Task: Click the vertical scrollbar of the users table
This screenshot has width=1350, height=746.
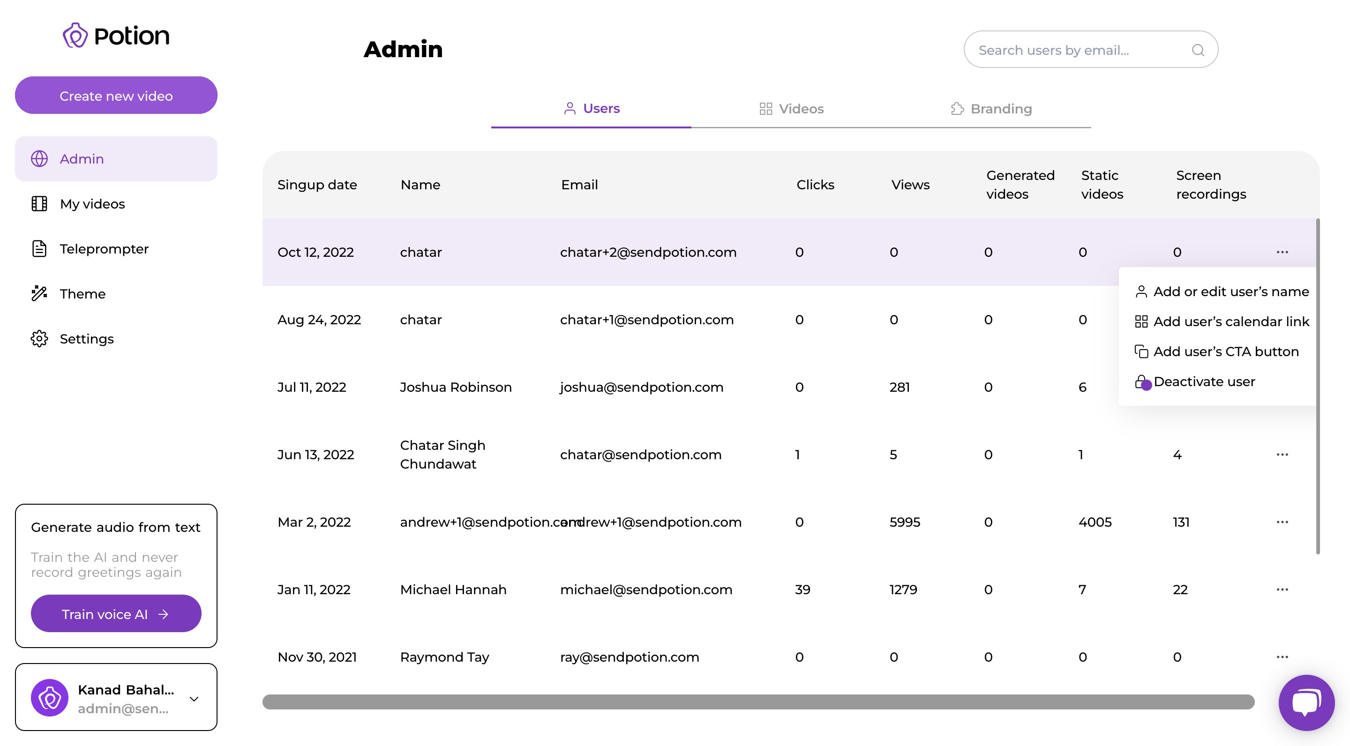Action: tap(1318, 386)
